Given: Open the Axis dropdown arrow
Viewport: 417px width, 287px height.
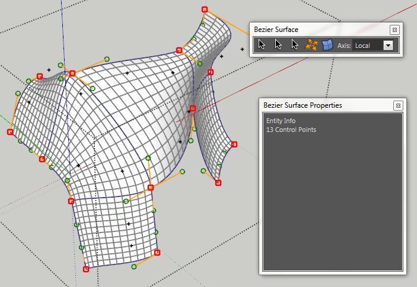Looking at the screenshot, I should click(389, 46).
